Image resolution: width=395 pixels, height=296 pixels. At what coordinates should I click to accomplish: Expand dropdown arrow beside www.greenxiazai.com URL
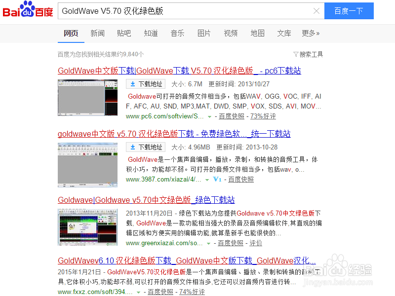208,243
